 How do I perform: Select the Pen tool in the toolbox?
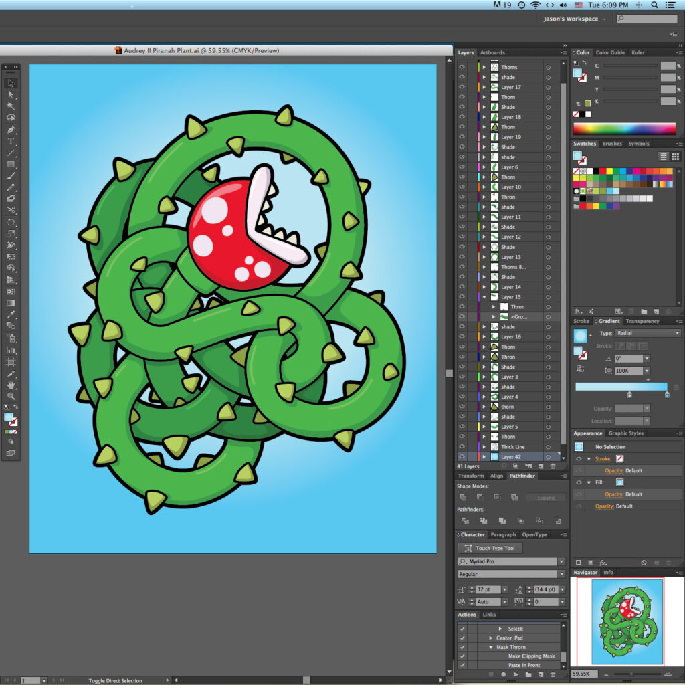click(11, 130)
